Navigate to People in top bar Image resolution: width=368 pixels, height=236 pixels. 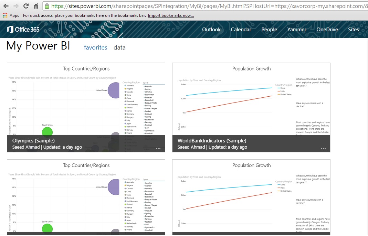pos(269,30)
